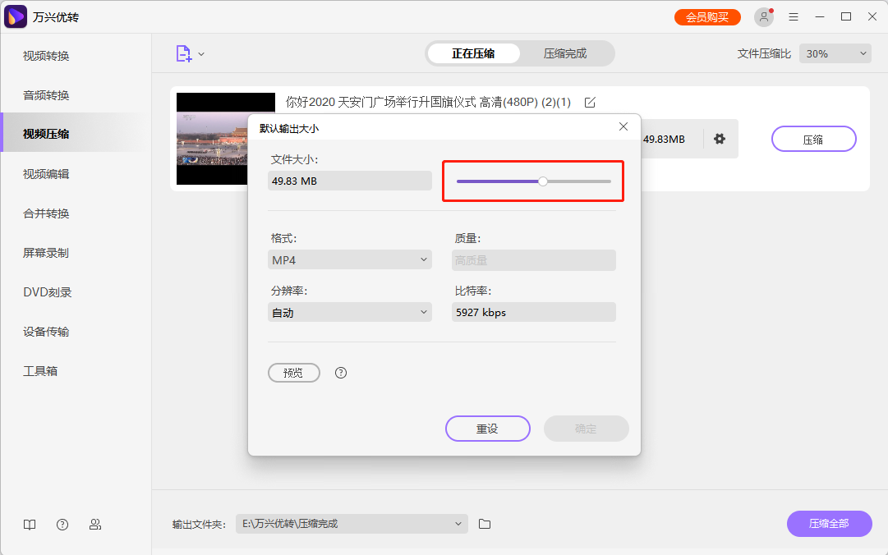Open output folder using the folder icon
This screenshot has height=555, width=888.
click(x=484, y=524)
